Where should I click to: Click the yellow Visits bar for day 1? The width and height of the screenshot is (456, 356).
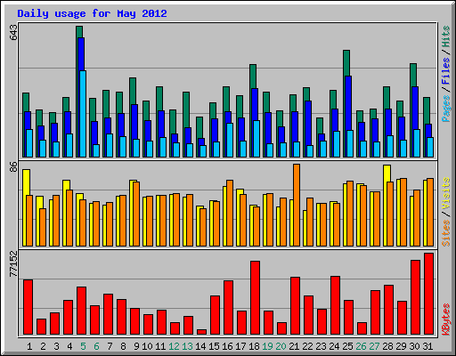point(26,182)
